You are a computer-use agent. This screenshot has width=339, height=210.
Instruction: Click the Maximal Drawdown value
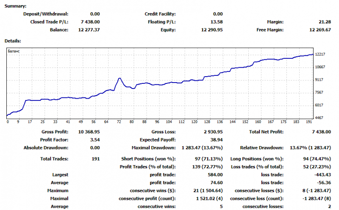202,148
